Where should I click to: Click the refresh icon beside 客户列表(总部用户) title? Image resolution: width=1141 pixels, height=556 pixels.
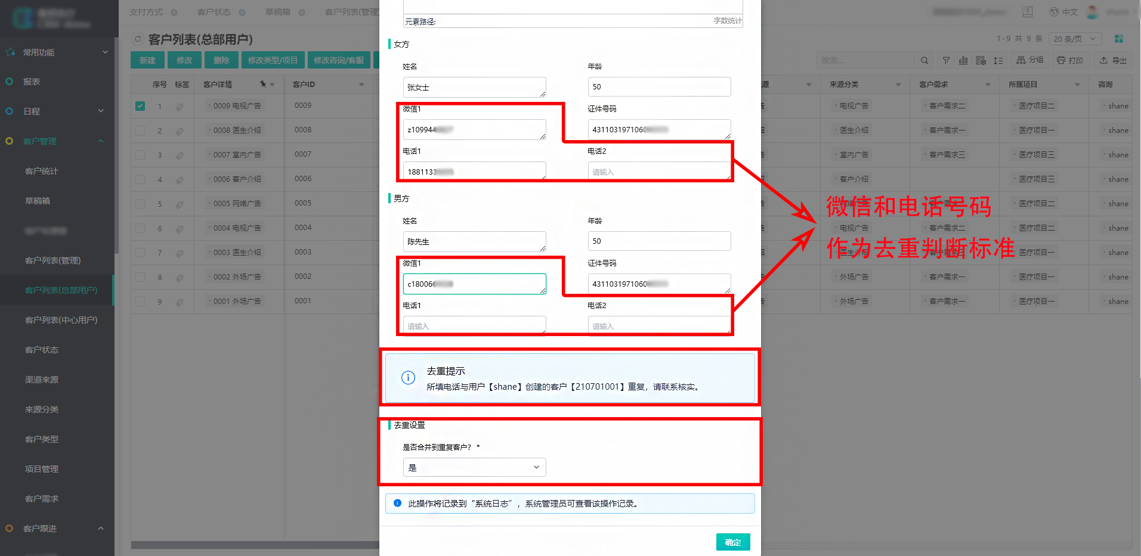pyautogui.click(x=138, y=39)
